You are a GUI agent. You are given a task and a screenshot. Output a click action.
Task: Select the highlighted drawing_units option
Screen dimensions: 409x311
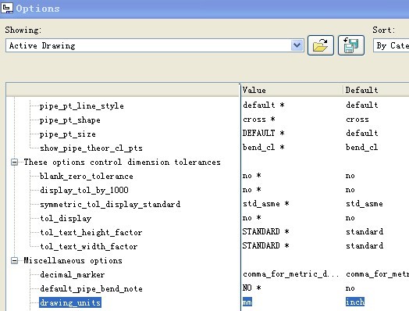pos(70,302)
